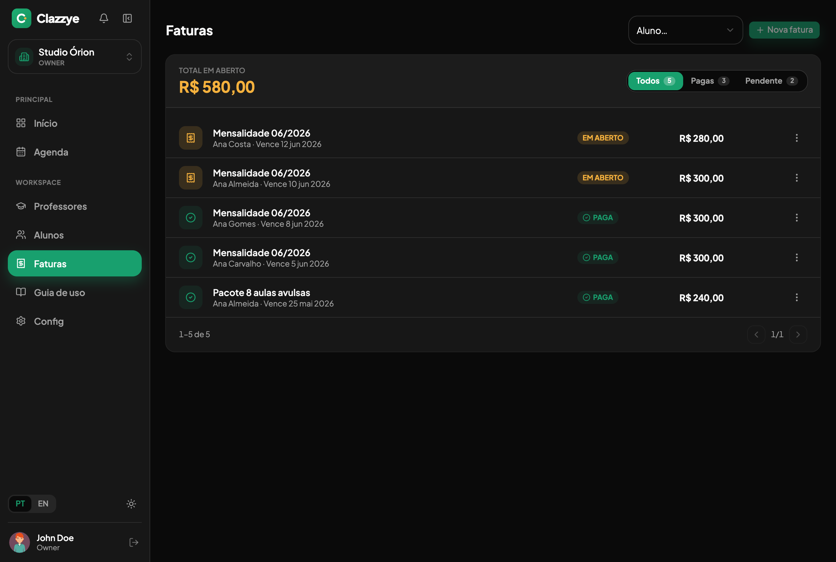Go to next page of invoices
Screen dimensions: 836x562
[x=798, y=334]
